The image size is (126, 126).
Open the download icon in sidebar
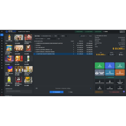(x=2, y=66)
